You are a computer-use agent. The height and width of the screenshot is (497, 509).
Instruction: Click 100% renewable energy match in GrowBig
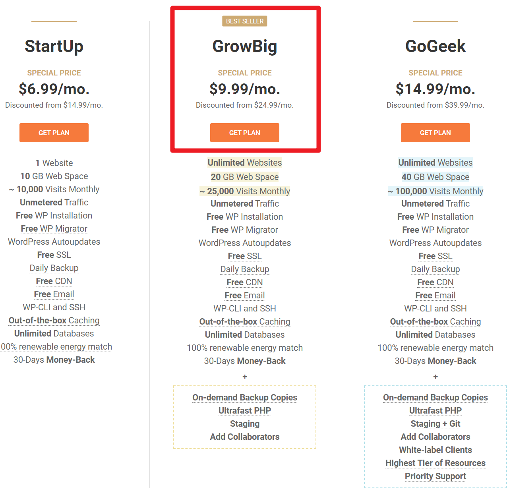coord(245,348)
